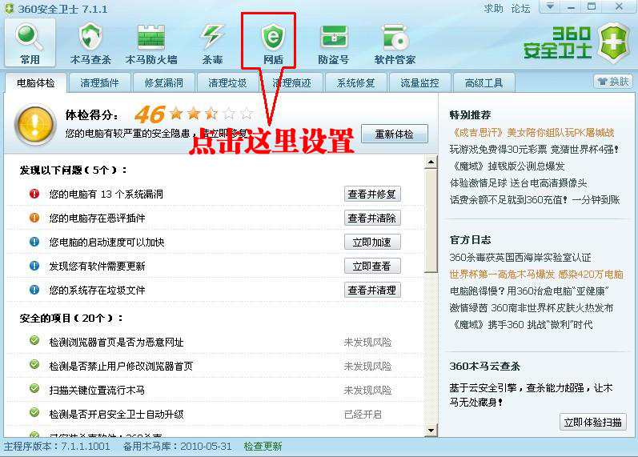Click scrollbar down arrow in results list

pos(431,431)
